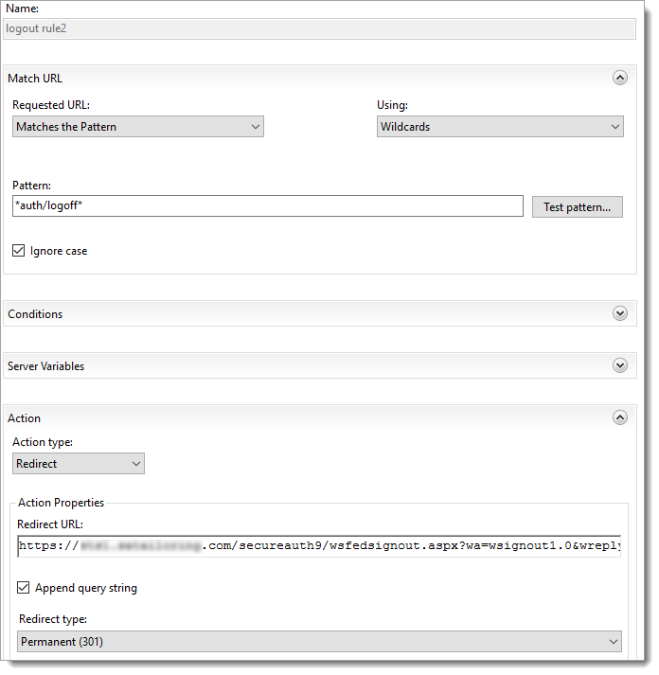
Task: Click the Server Variables header title
Action: (45, 366)
